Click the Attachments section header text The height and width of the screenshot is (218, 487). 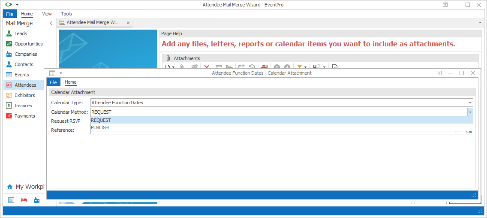(186, 58)
